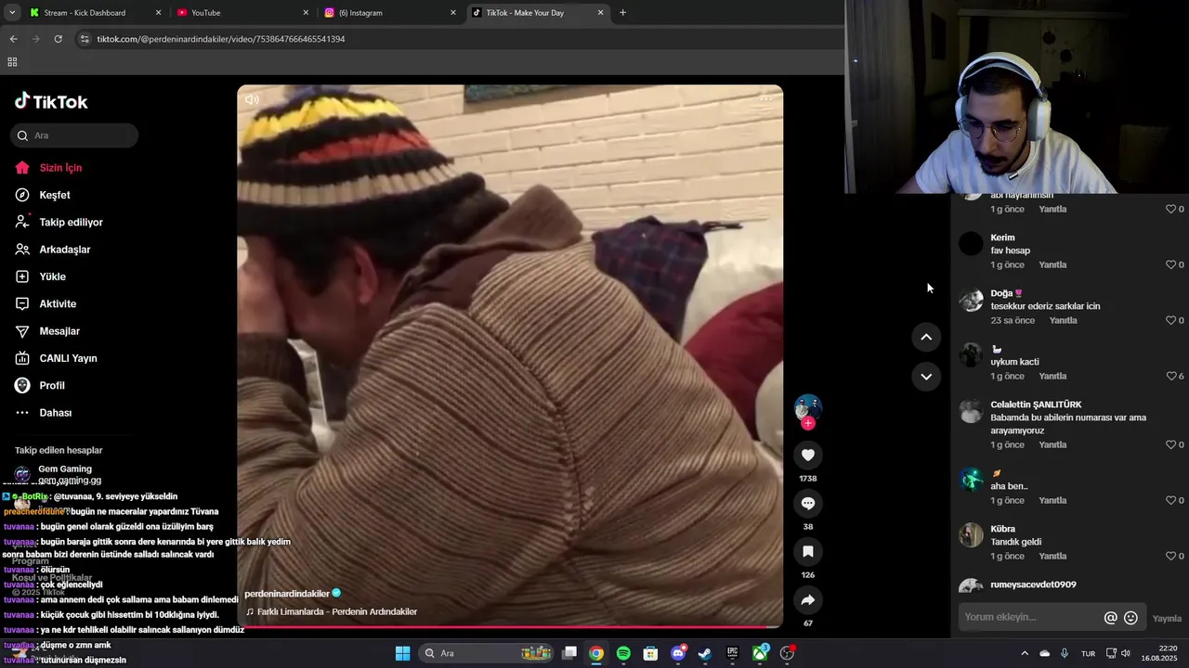Go to next video down chevron
Viewport: 1189px width, 668px height.
point(926,377)
